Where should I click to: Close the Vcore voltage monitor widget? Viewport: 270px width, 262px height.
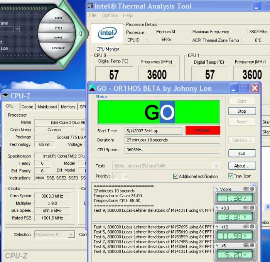[252, 189]
